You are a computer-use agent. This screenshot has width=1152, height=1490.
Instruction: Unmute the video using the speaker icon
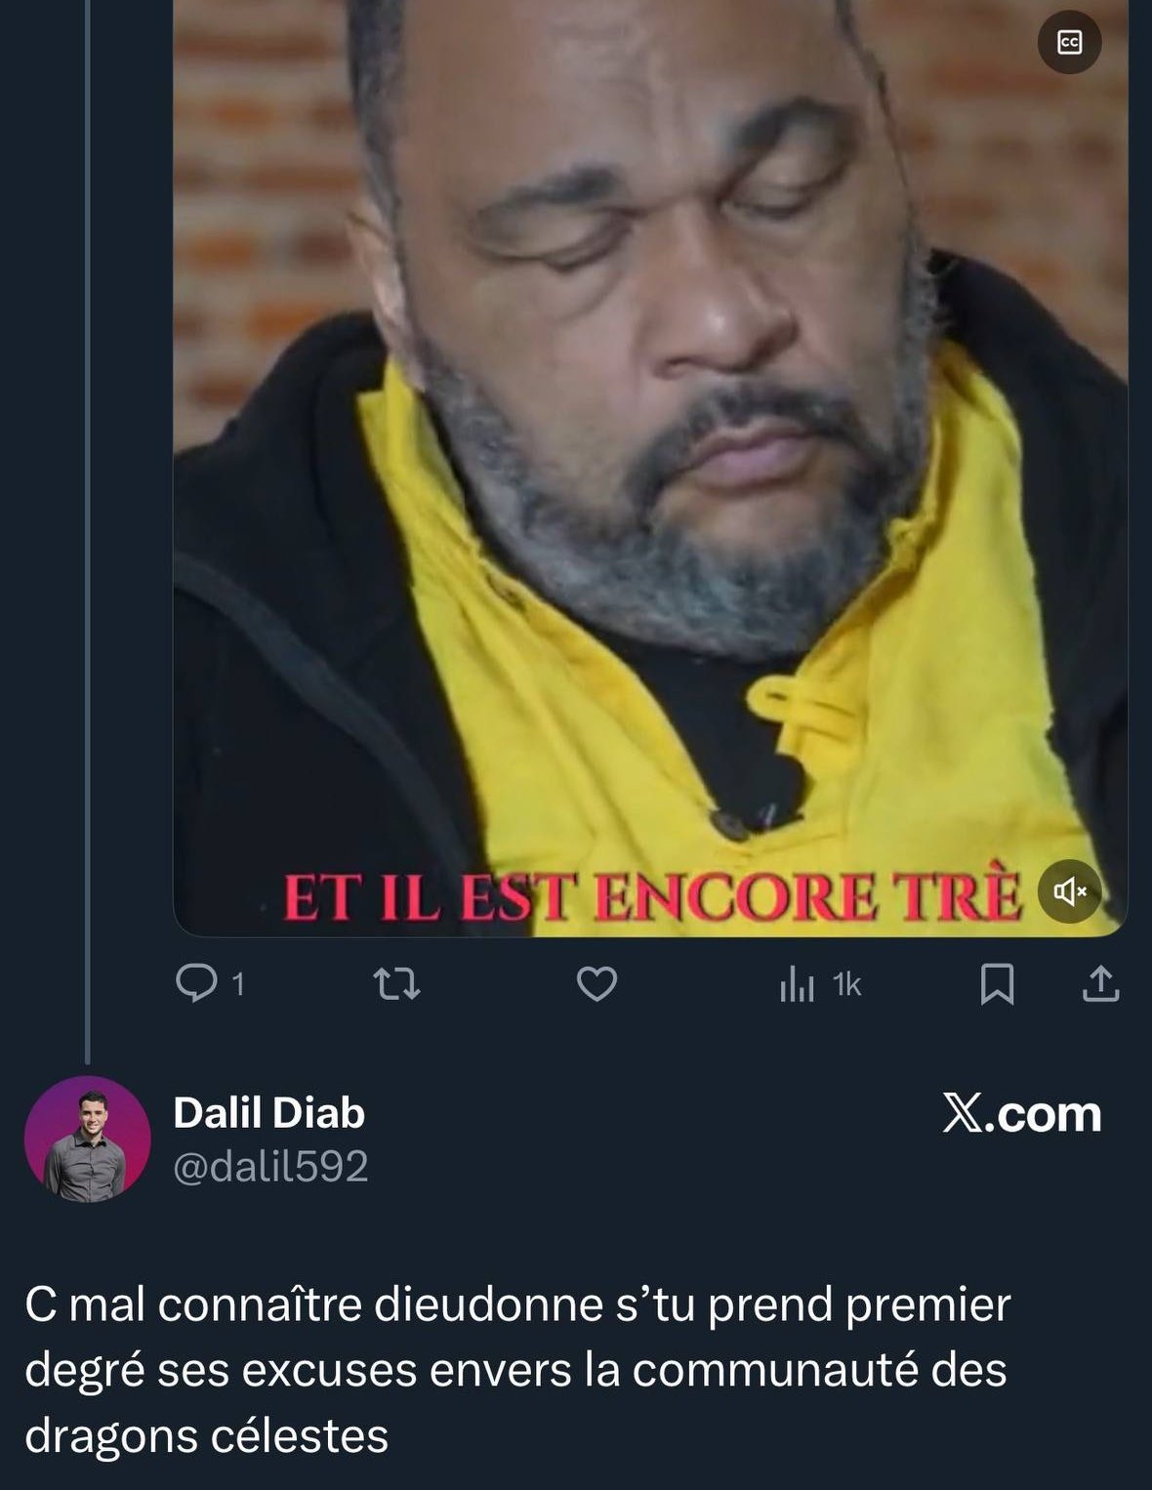point(1069,890)
